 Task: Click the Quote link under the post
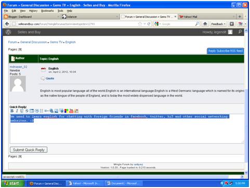pos(50,78)
